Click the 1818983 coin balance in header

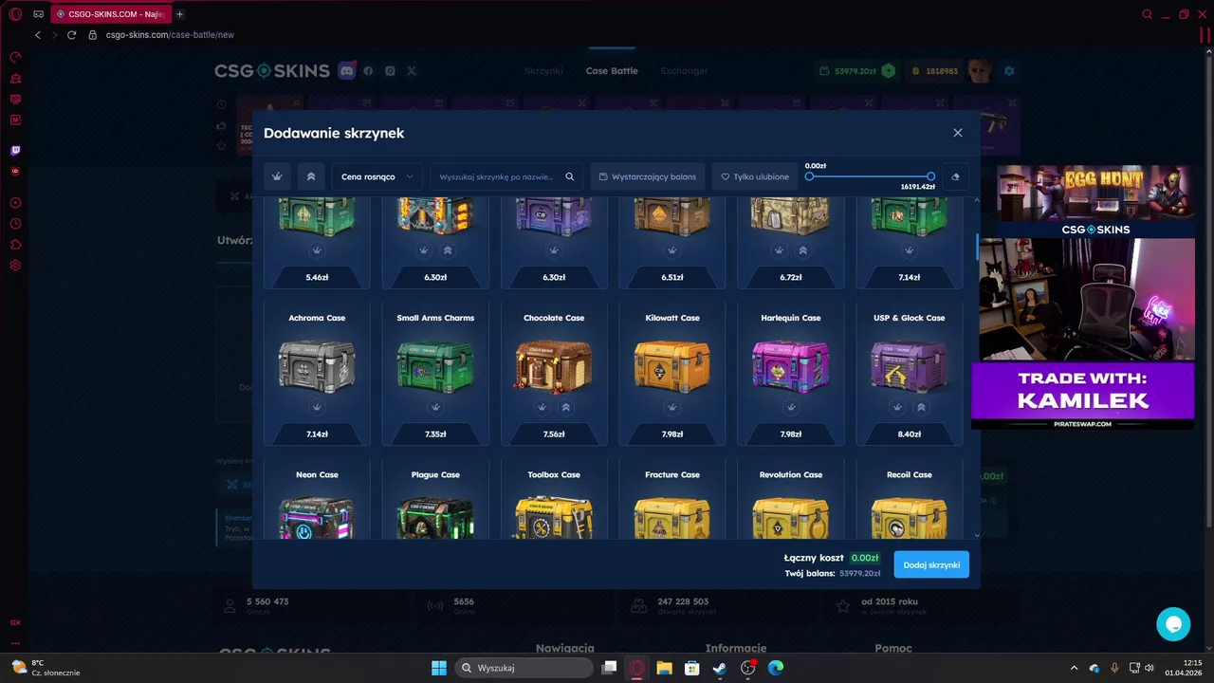(934, 71)
